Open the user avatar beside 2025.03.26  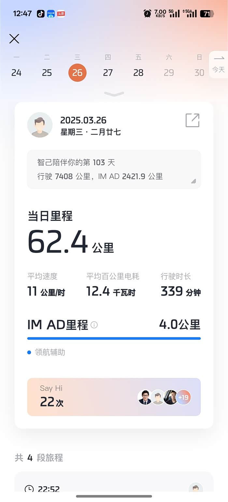click(x=40, y=125)
